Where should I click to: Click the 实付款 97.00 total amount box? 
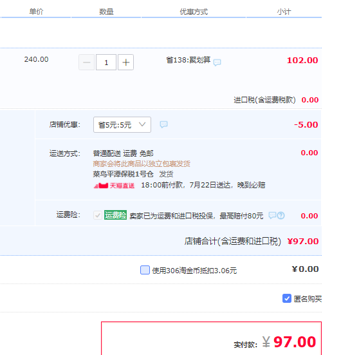click(x=211, y=338)
